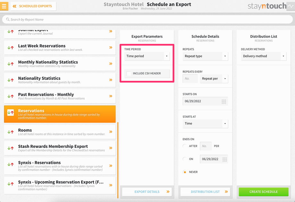This screenshot has height=202, width=295.
Task: Click the staytouch logo
Action: coord(267,6)
